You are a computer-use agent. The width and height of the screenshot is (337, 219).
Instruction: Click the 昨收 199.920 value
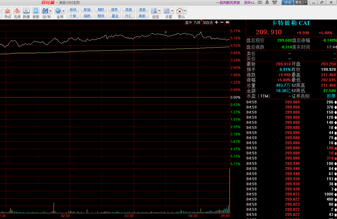[328, 69]
